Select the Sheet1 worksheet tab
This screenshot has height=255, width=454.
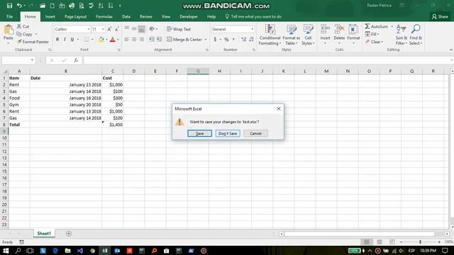click(44, 233)
